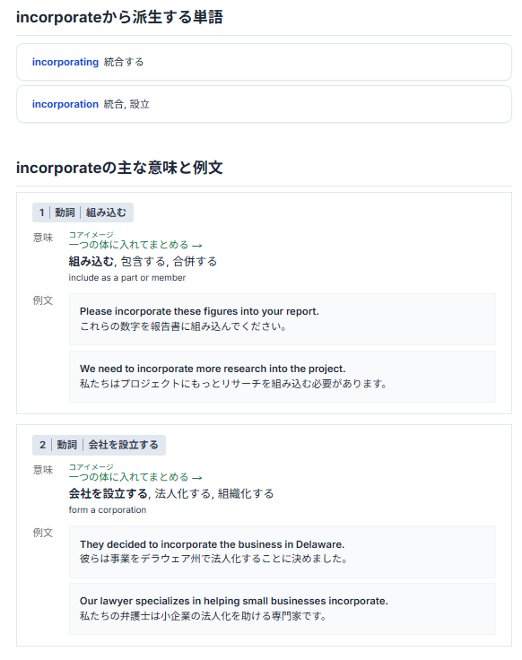Screen dimensions: 522x660
Task: Click the 例文 label in section 2
Action: click(x=43, y=533)
